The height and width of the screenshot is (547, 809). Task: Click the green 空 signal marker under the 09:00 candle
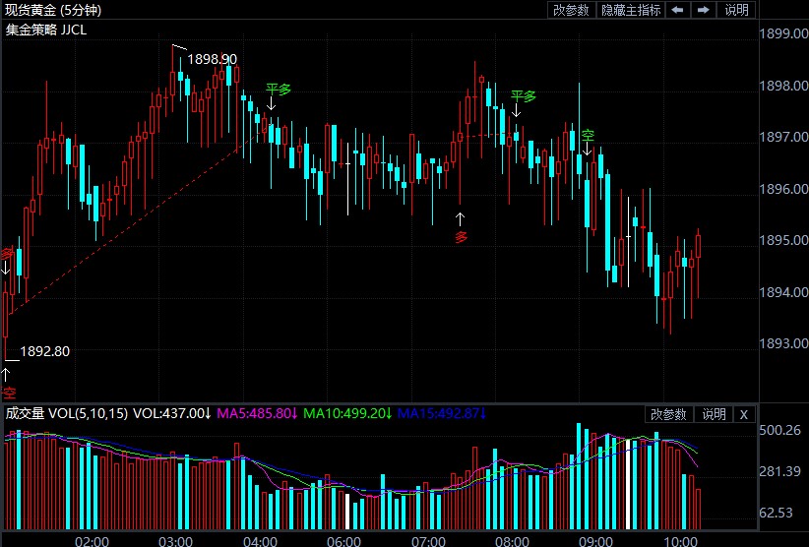click(589, 136)
